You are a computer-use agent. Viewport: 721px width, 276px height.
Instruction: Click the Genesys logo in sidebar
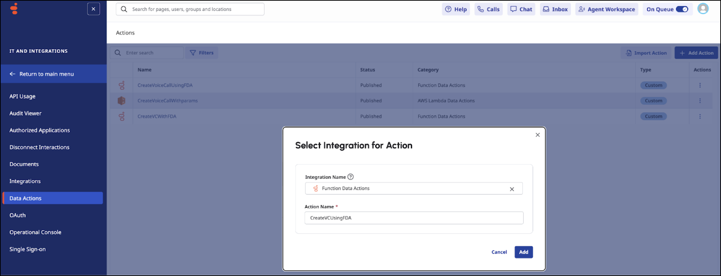tap(14, 9)
